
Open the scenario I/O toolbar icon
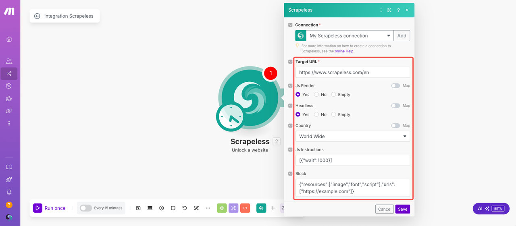click(150, 208)
